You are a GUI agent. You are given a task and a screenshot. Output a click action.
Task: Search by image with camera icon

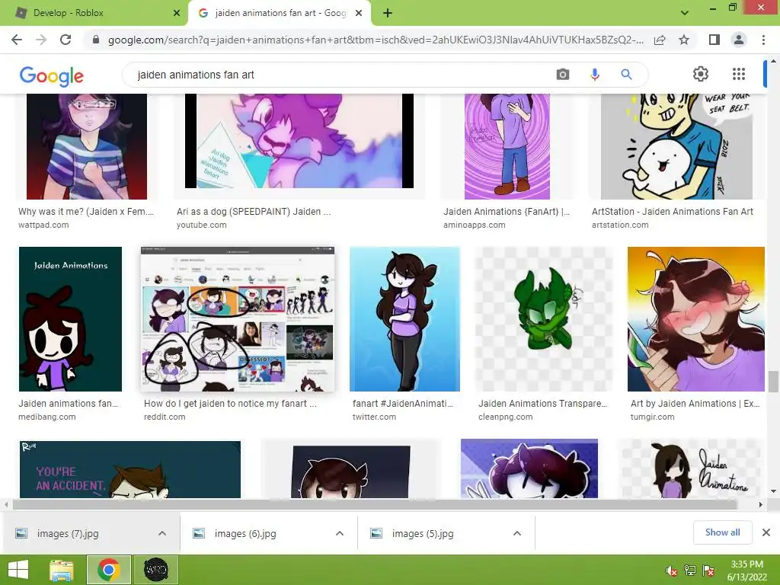(563, 75)
